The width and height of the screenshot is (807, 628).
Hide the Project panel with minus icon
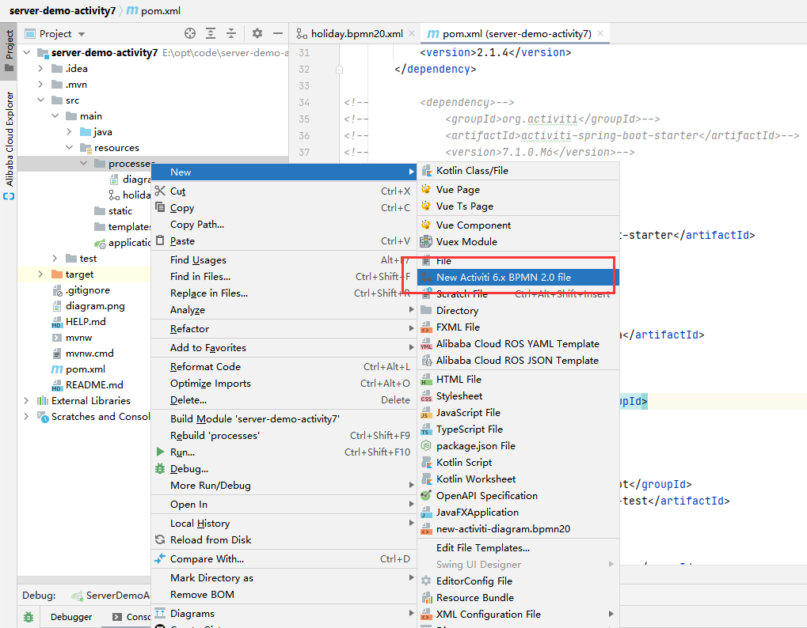(x=278, y=33)
